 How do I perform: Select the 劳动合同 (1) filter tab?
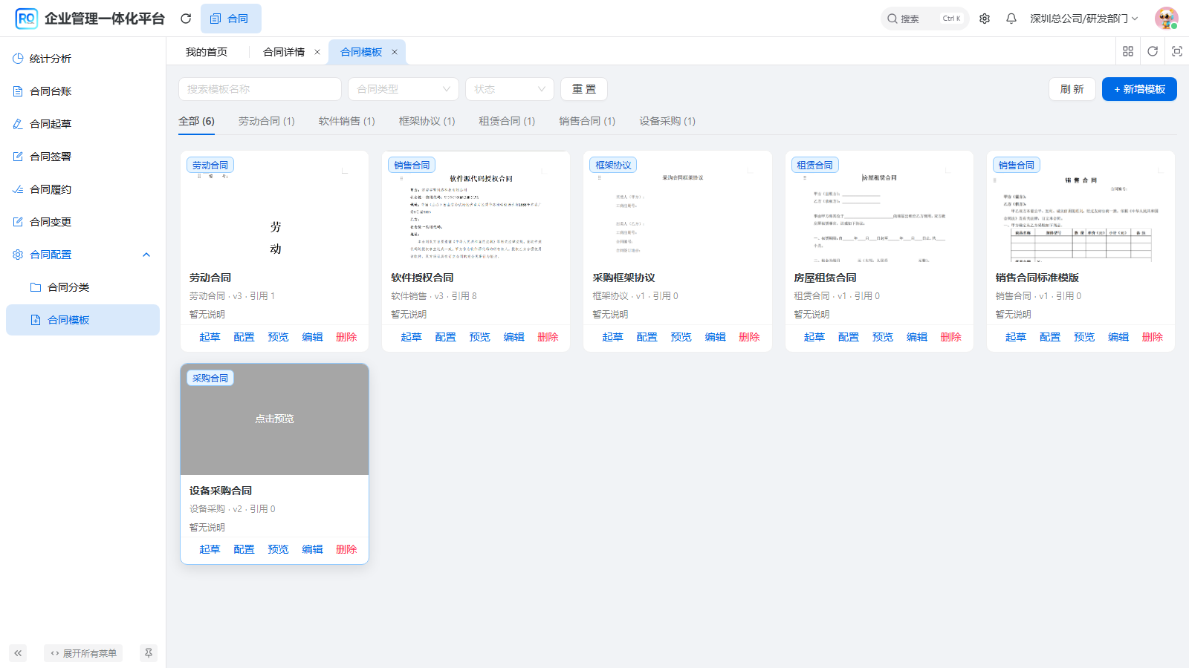tap(267, 121)
